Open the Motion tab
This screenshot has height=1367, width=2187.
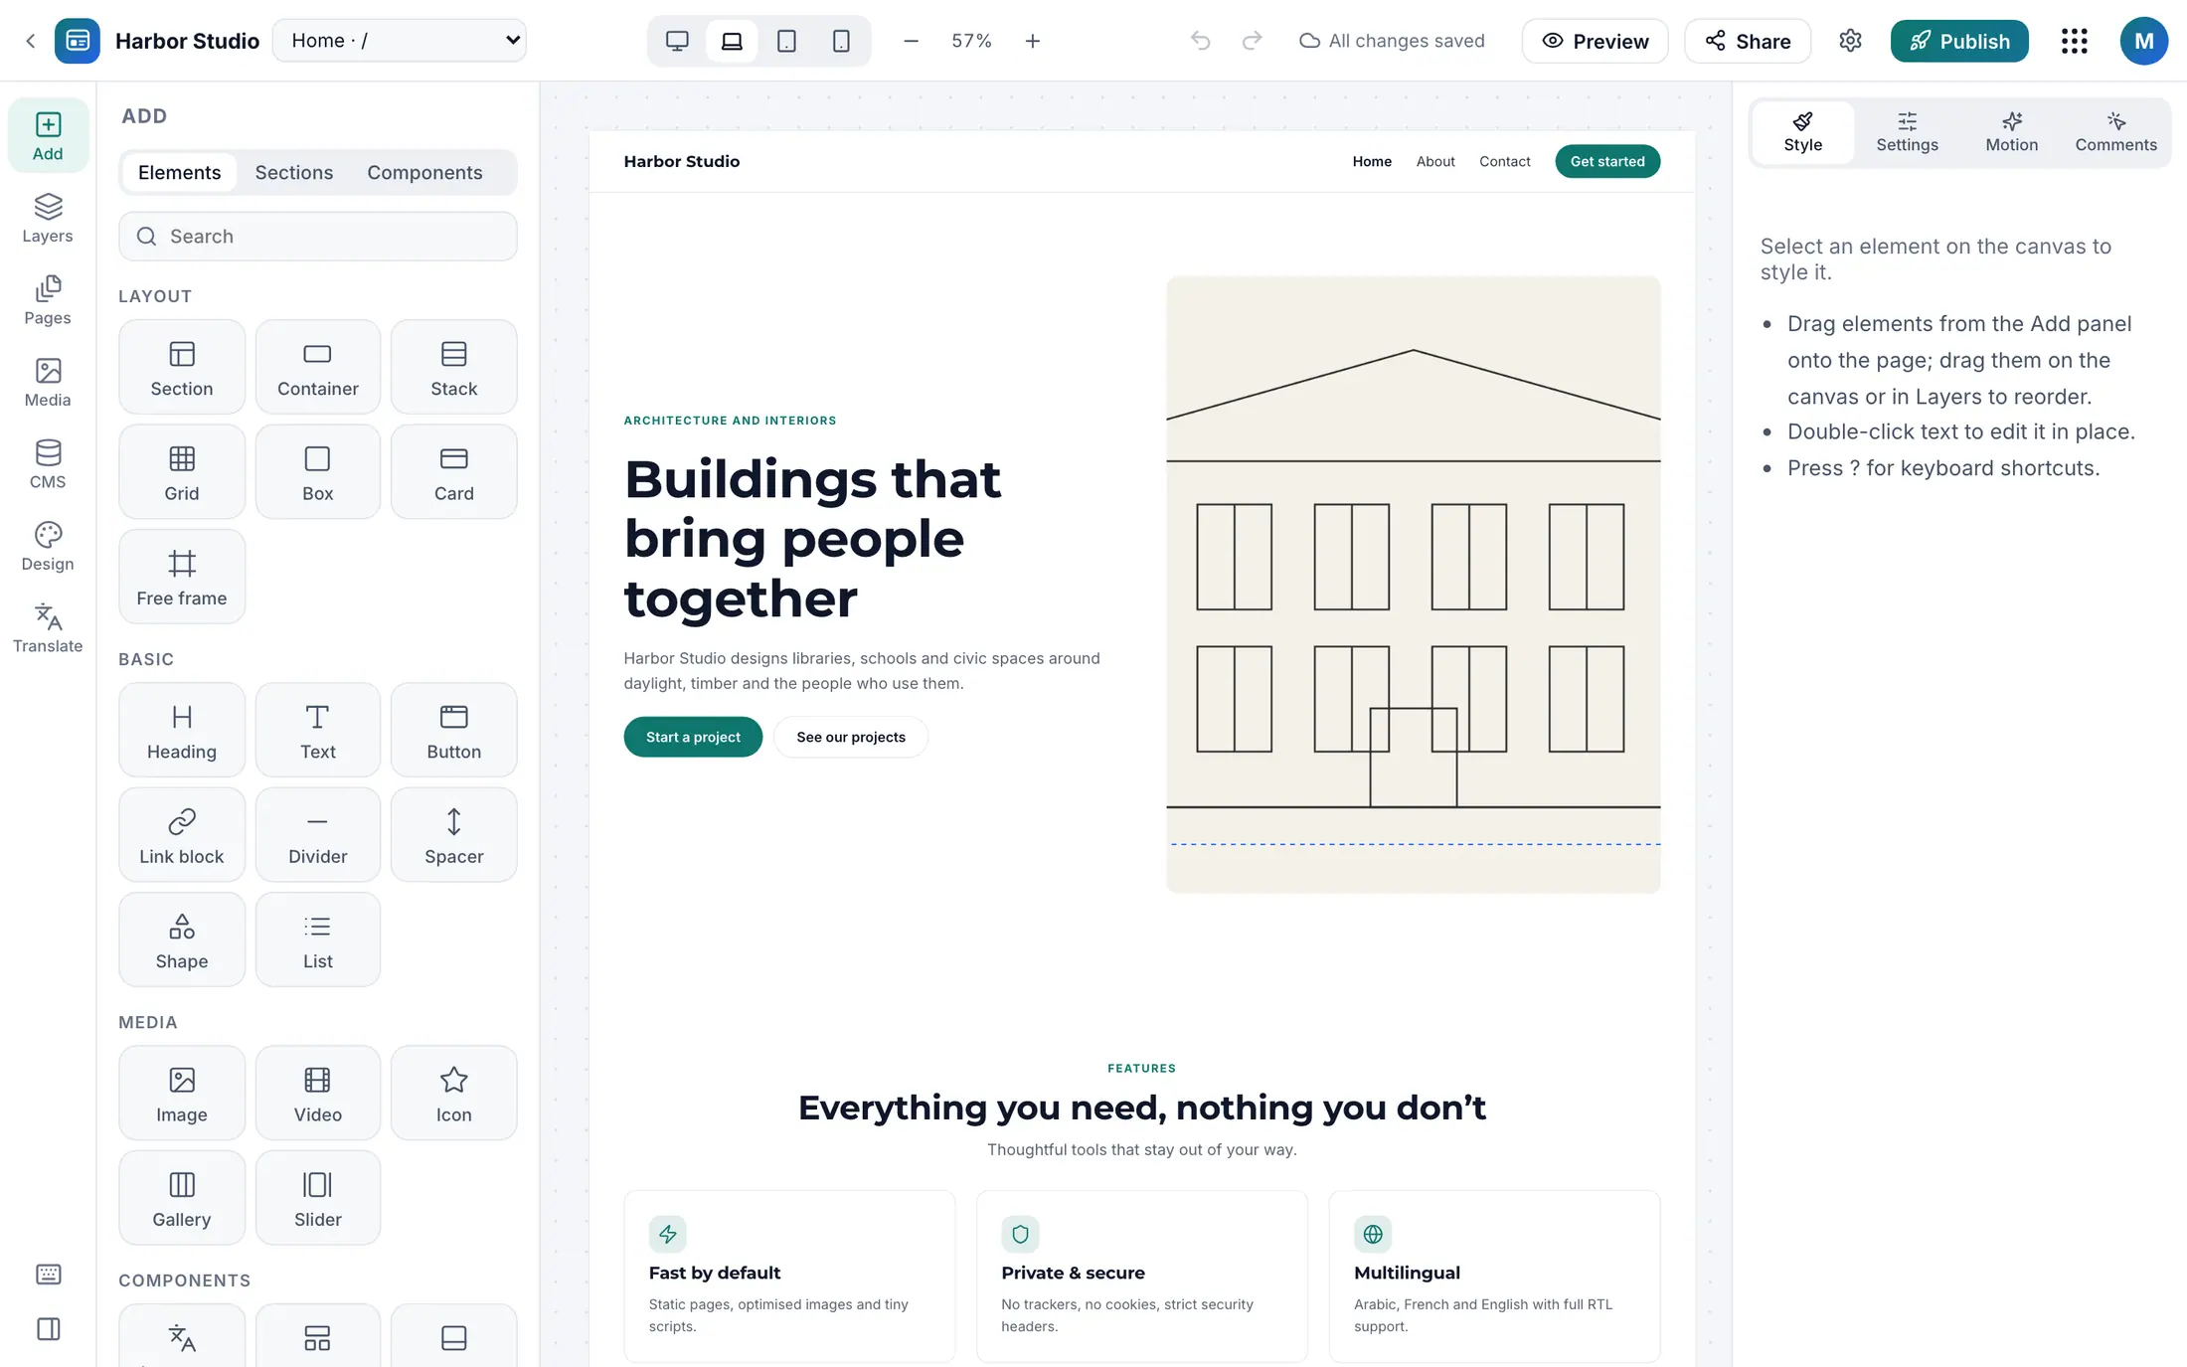(2011, 133)
